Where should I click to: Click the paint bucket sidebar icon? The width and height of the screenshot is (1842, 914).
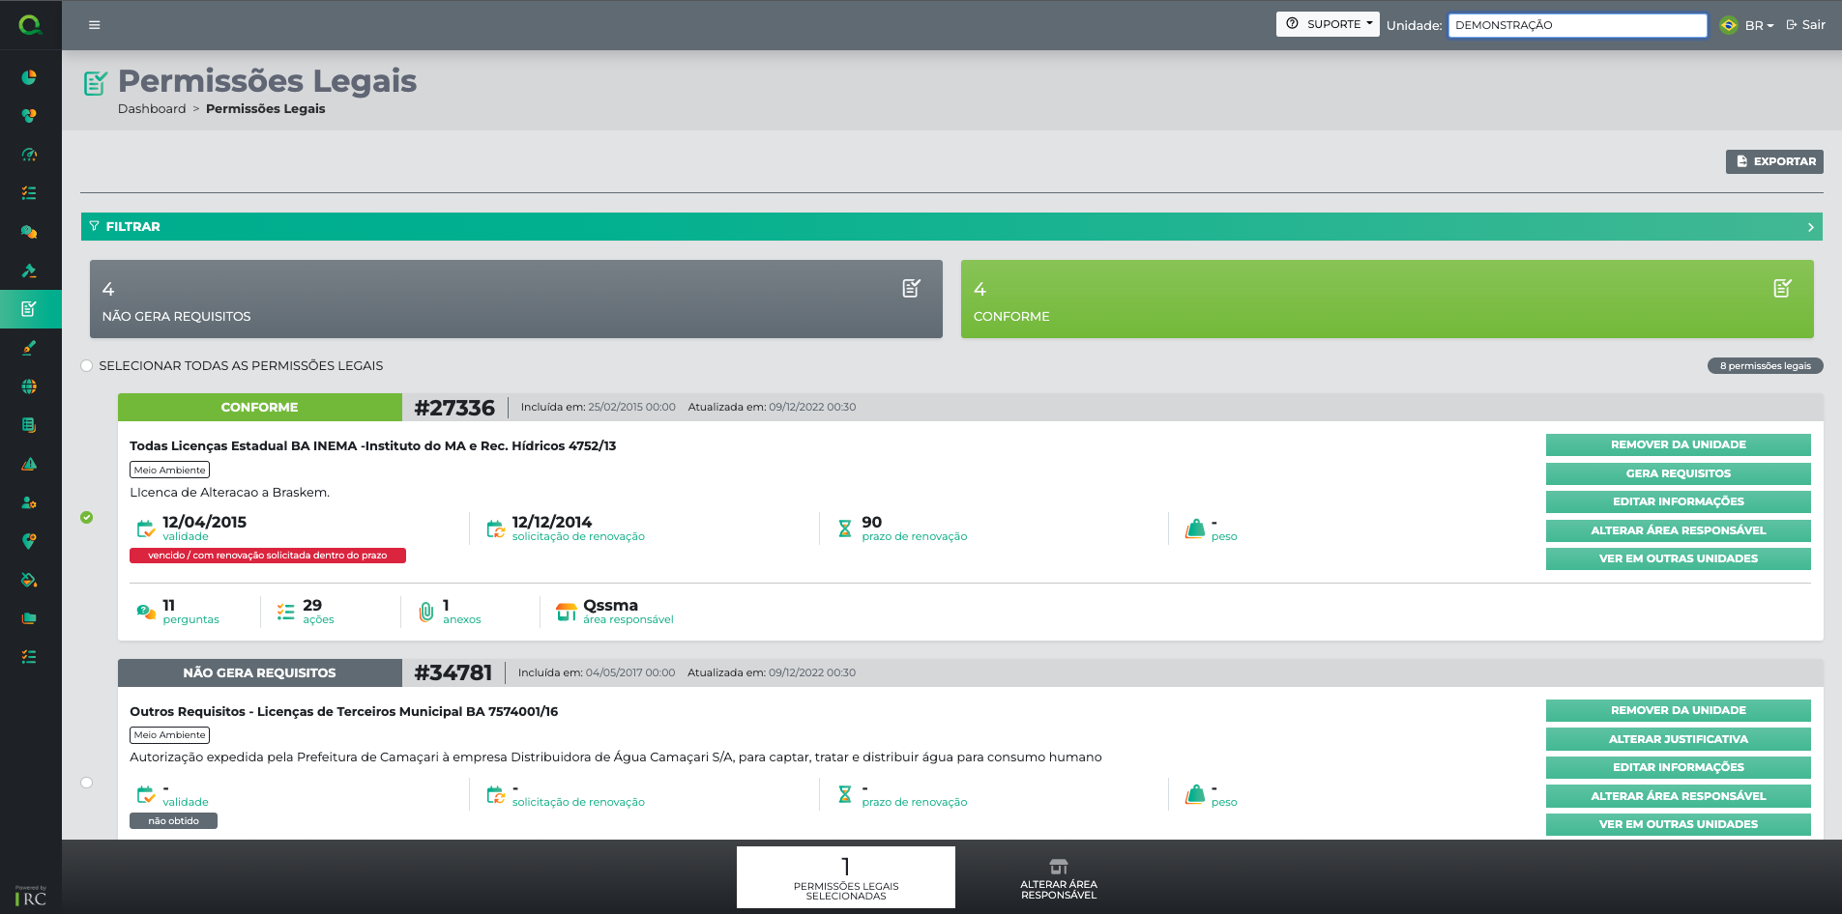pos(29,580)
